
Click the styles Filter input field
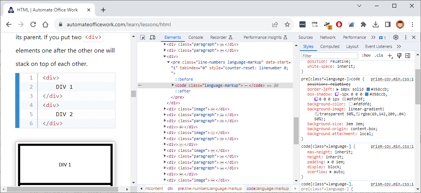click(x=330, y=56)
